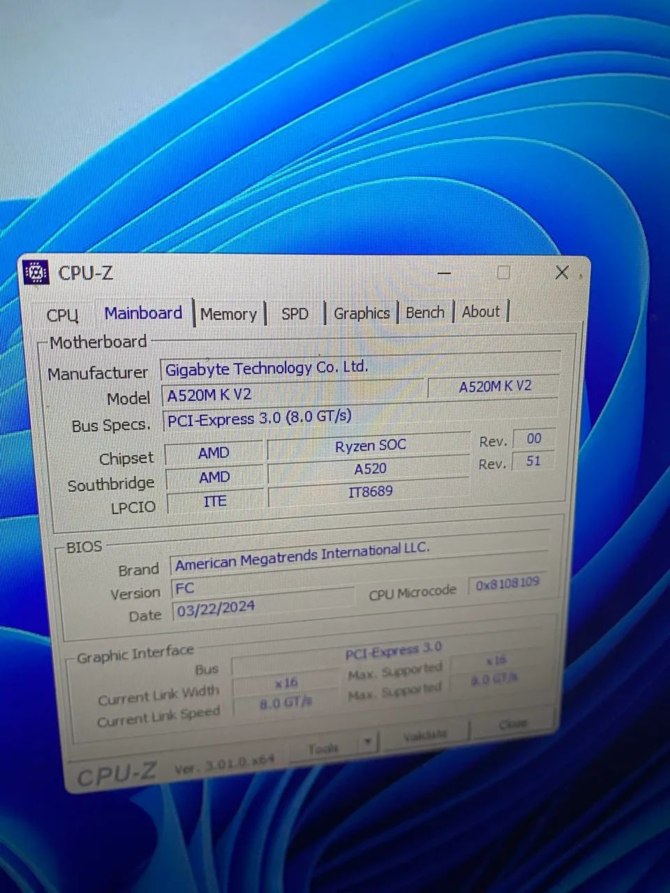The width and height of the screenshot is (670, 893).
Task: Click the second A520M K V2 model field on right
Action: tap(493, 387)
